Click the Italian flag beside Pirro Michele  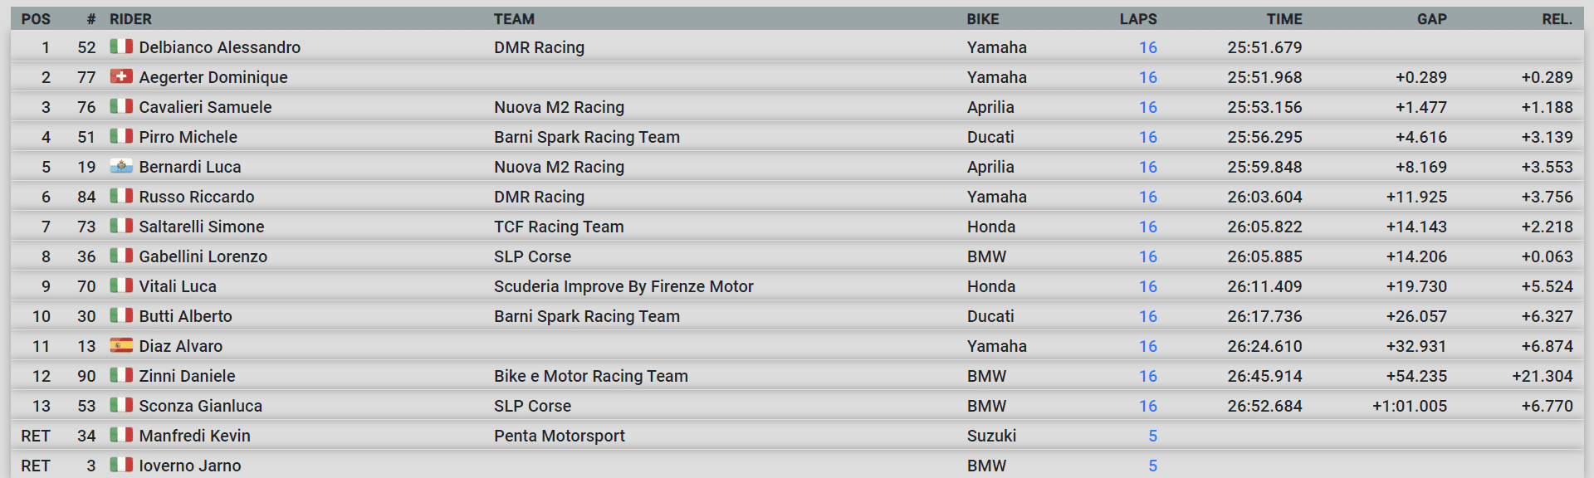pyautogui.click(x=121, y=136)
